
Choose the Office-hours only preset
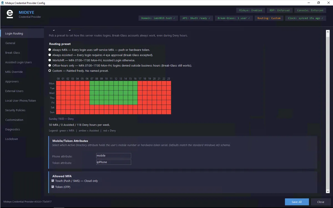point(50,65)
